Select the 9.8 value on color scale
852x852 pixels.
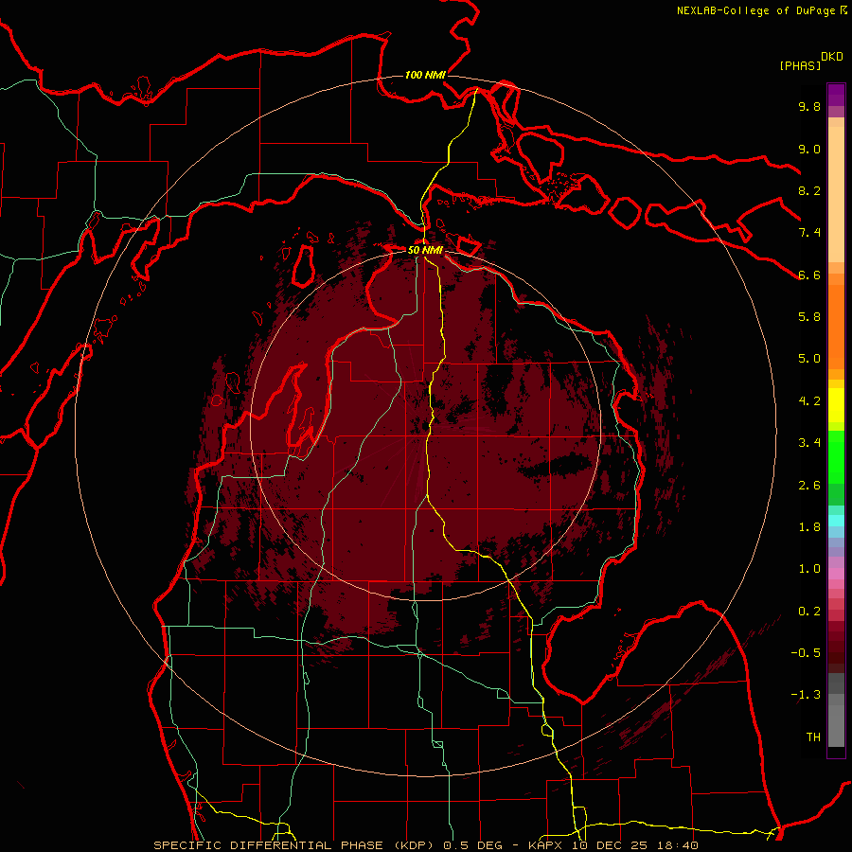809,106
